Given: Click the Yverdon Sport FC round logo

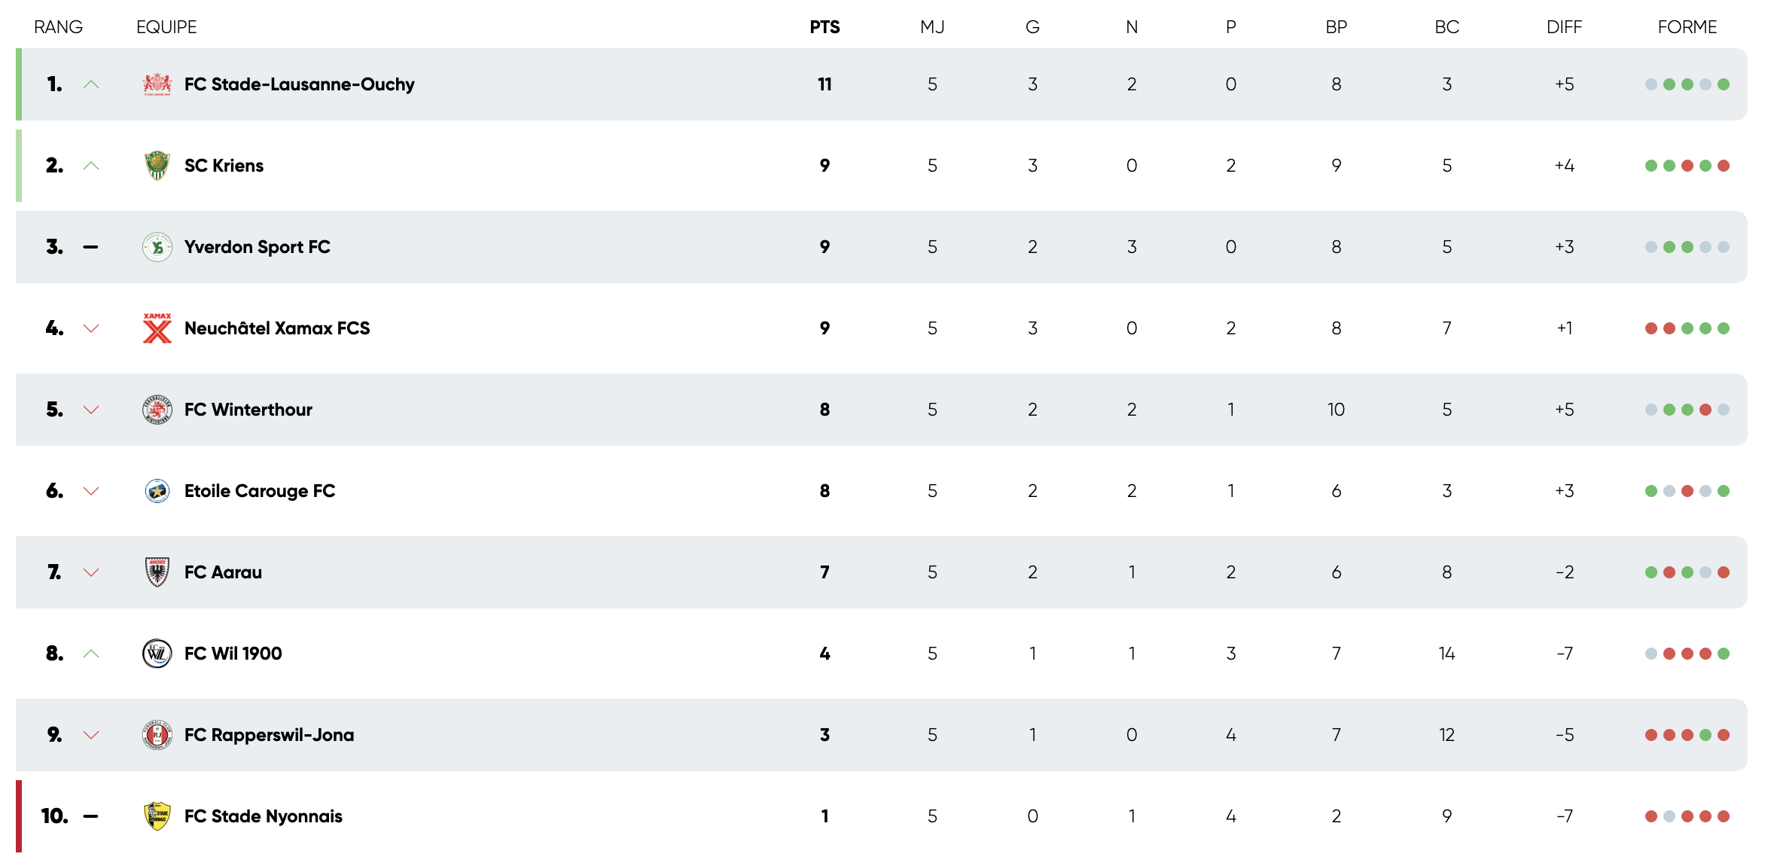Looking at the screenshot, I should (x=157, y=247).
